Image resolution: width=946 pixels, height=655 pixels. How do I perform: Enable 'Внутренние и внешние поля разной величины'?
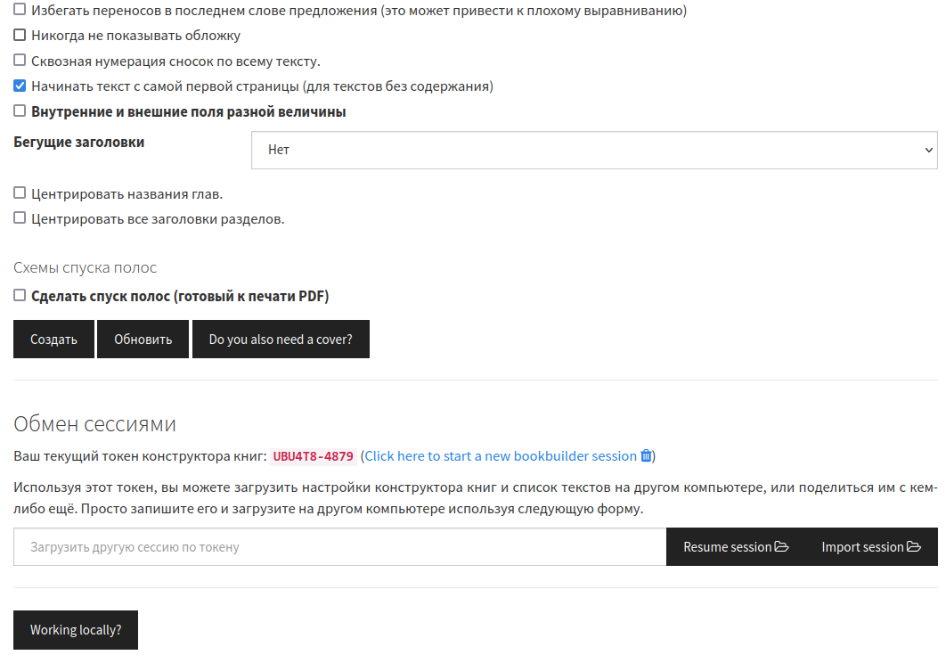[x=20, y=111]
